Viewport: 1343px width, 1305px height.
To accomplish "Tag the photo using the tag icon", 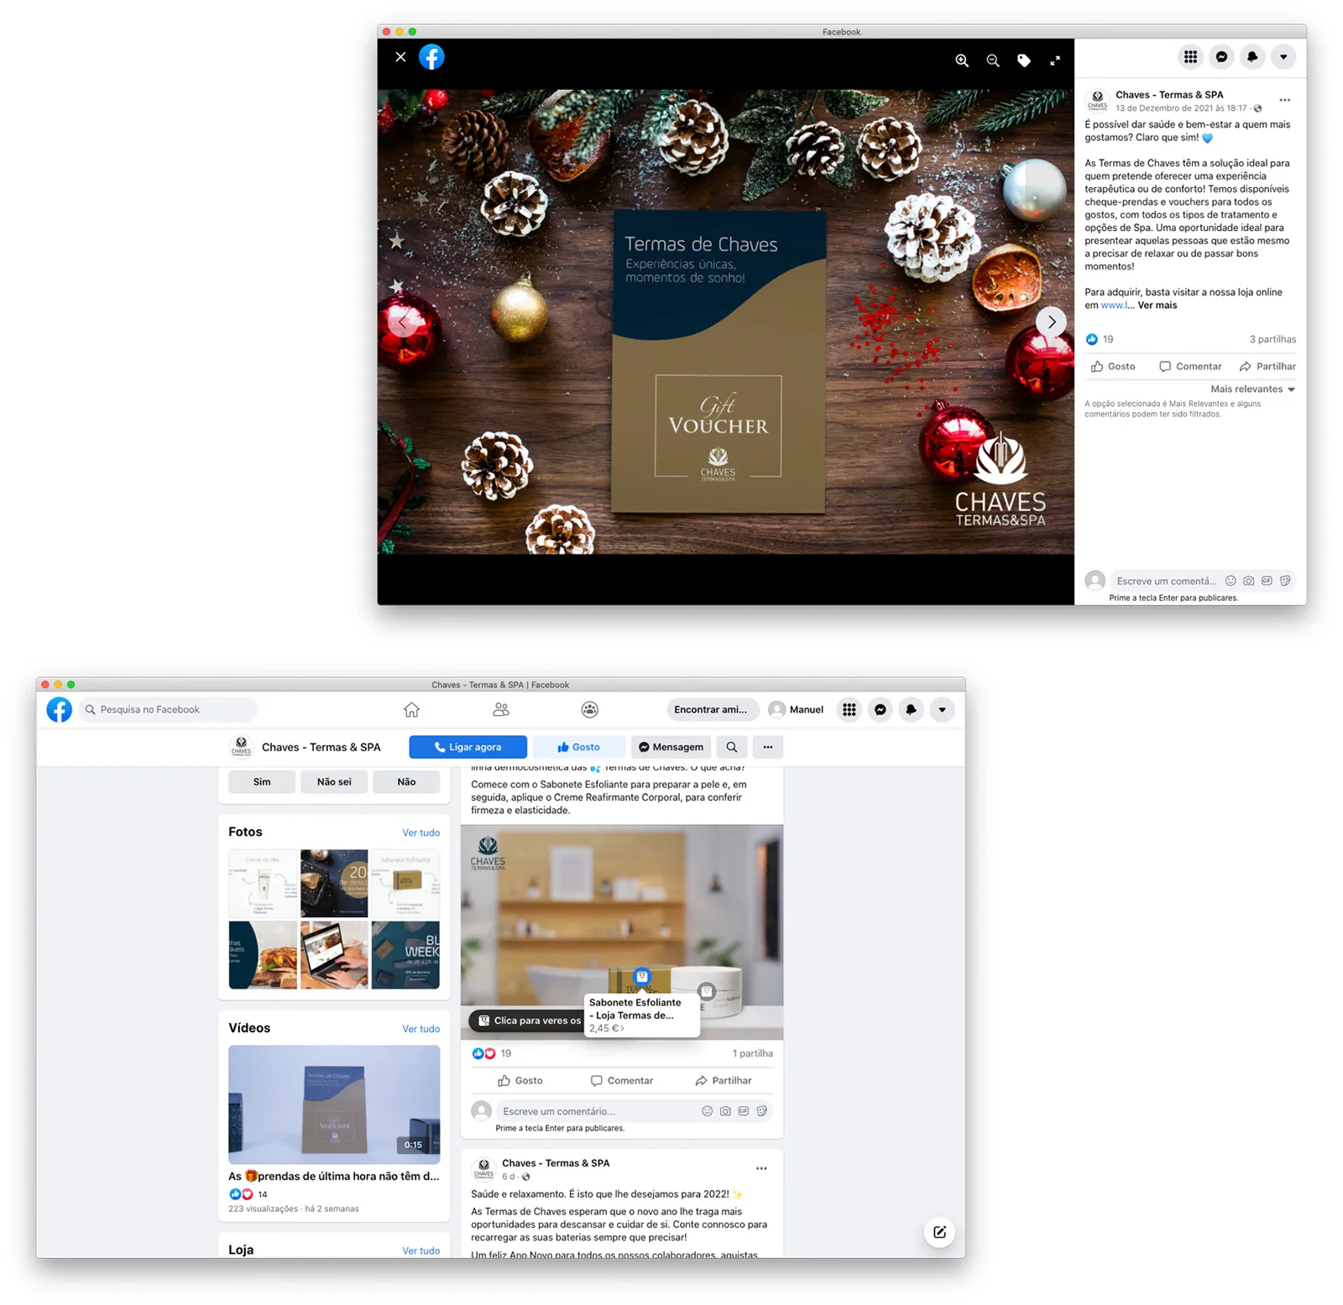I will point(1024,60).
